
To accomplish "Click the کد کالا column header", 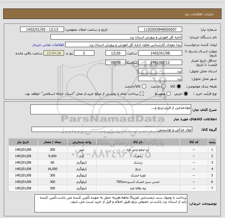I will coord(194,142).
